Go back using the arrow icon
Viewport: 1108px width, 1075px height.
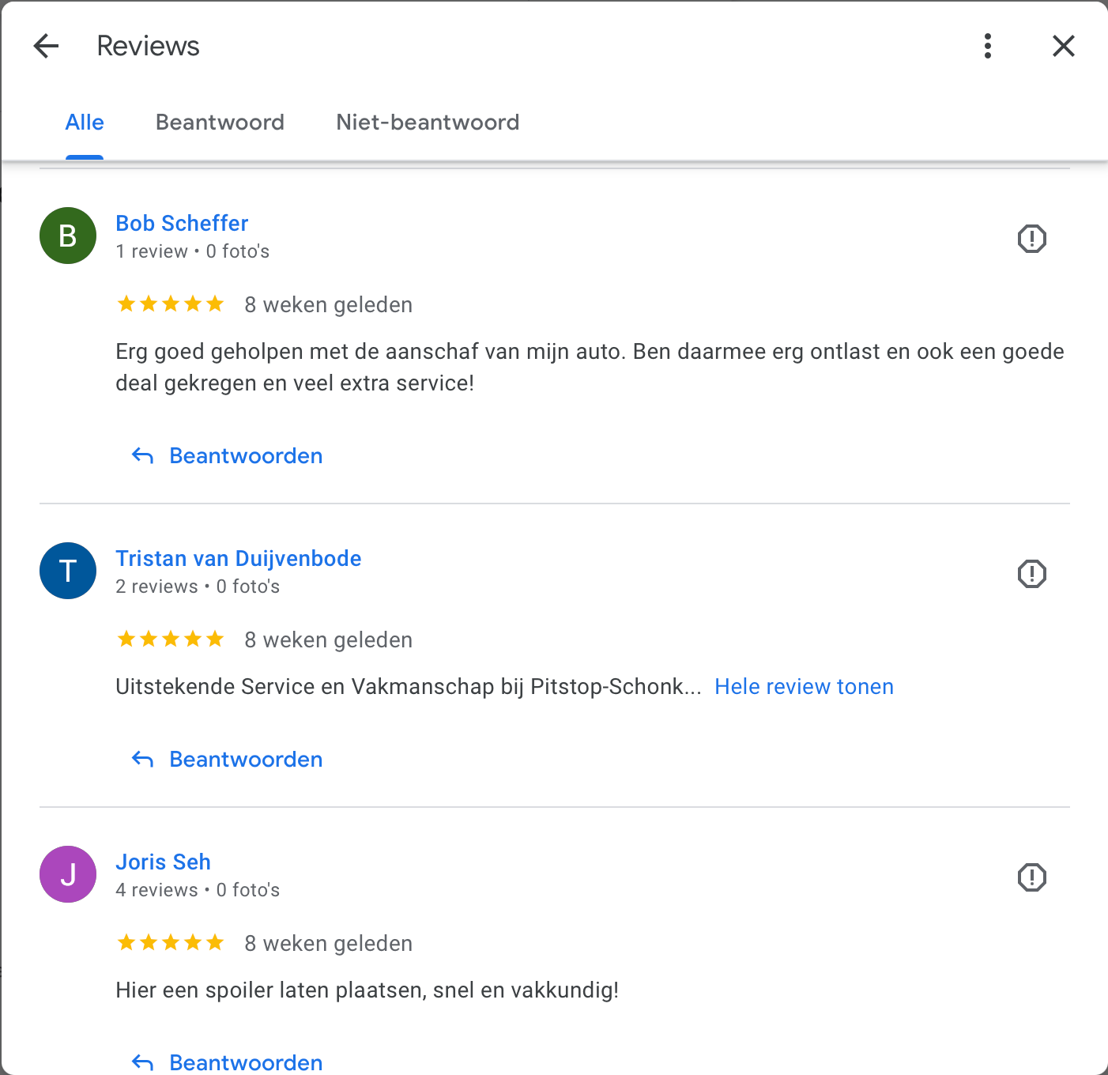click(x=47, y=46)
